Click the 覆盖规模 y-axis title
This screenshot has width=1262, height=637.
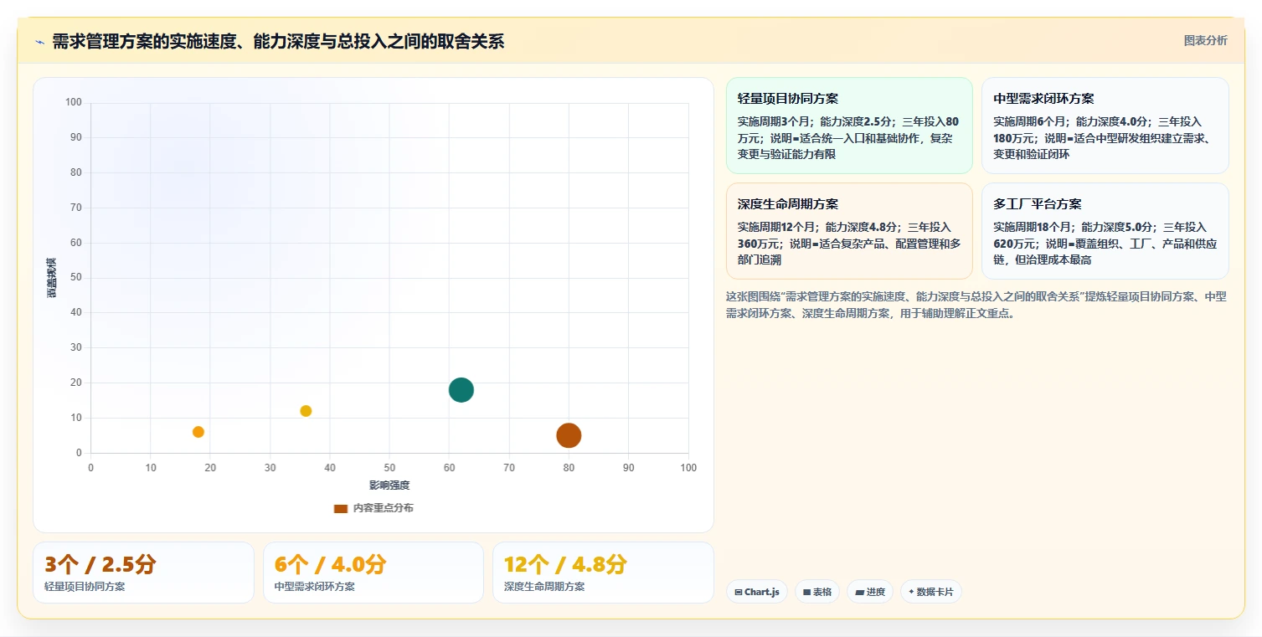click(51, 278)
